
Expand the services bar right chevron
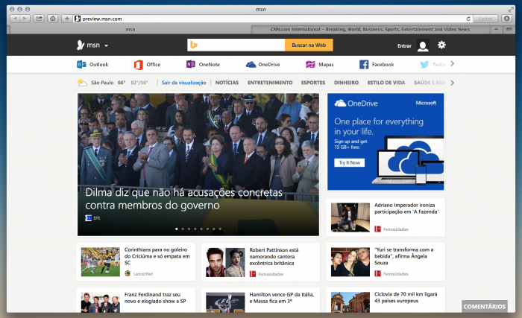pos(452,64)
